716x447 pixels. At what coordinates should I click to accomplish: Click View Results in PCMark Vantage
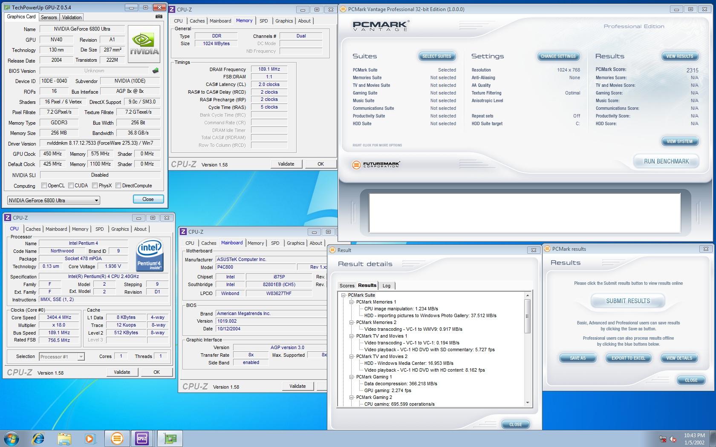(x=679, y=56)
